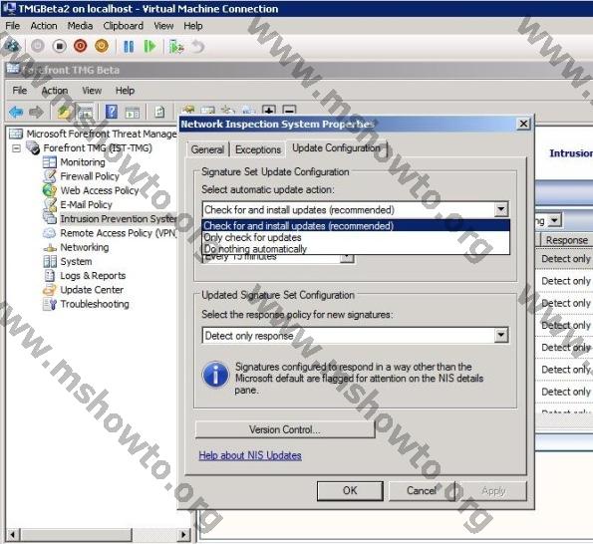Click the Ctrl+Alt+Delete icon in VM toolbar
Viewport: 593px width, 544px height.
[x=13, y=46]
